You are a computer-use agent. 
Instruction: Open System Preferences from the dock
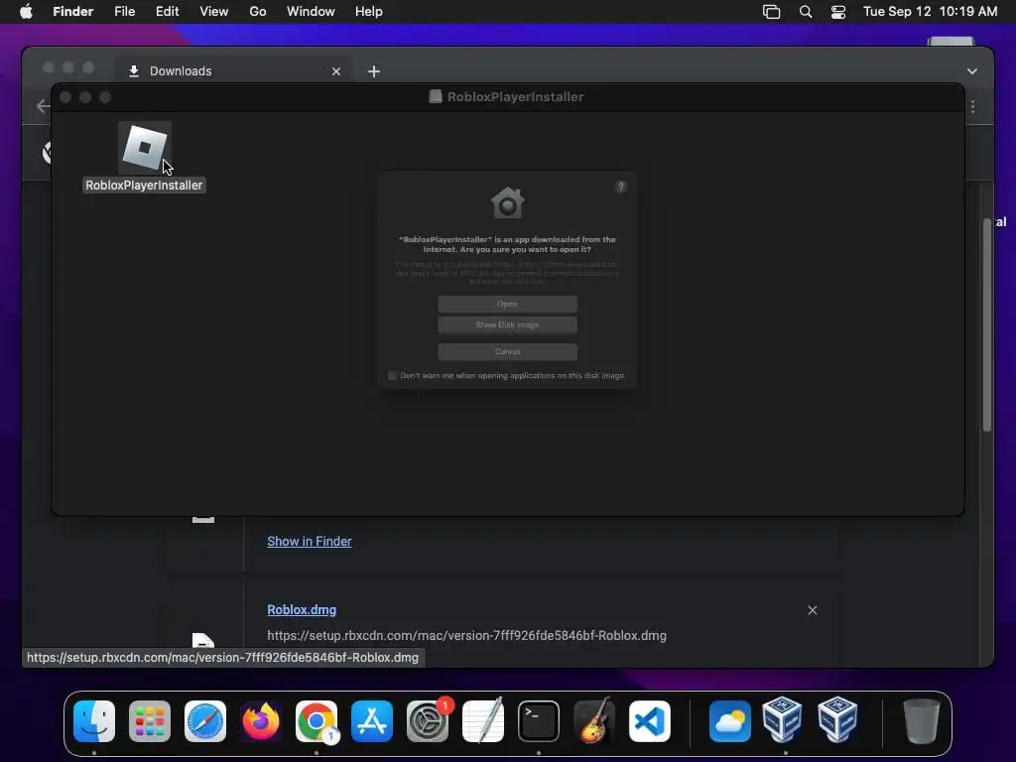coord(428,721)
